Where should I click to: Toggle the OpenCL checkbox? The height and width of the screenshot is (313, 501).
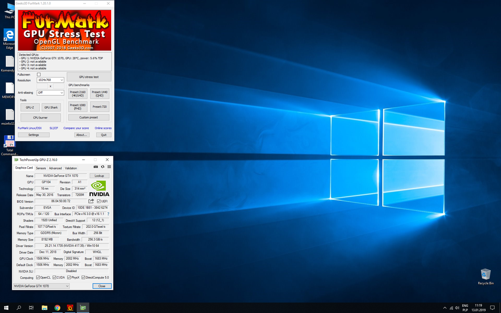tap(38, 277)
